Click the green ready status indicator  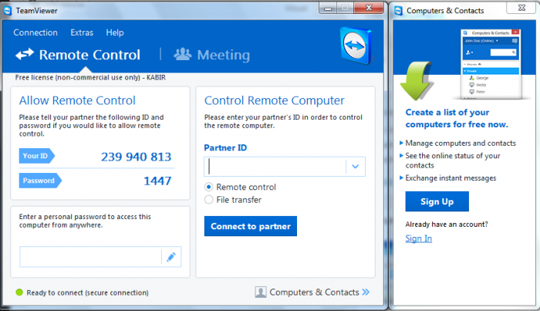tap(19, 292)
